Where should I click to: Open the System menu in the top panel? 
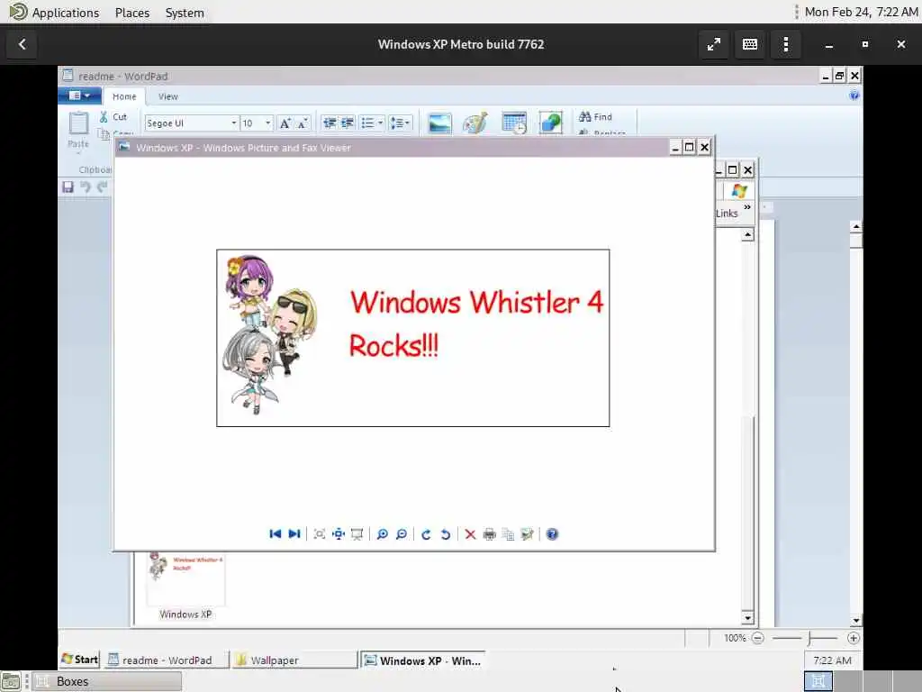pos(185,13)
